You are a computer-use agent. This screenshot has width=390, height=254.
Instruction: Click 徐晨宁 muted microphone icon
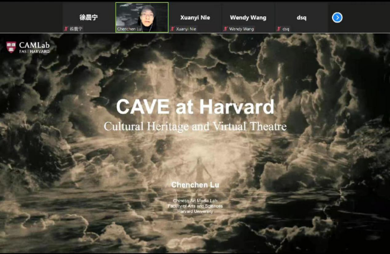tap(66, 29)
